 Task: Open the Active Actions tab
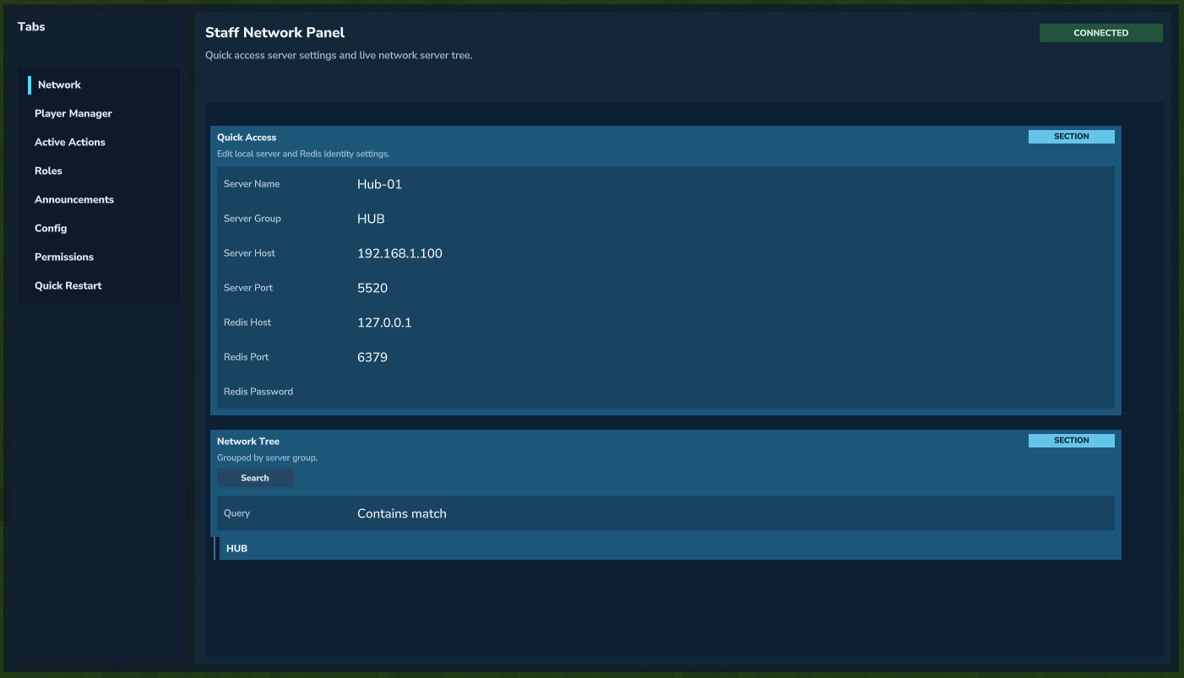coord(70,143)
